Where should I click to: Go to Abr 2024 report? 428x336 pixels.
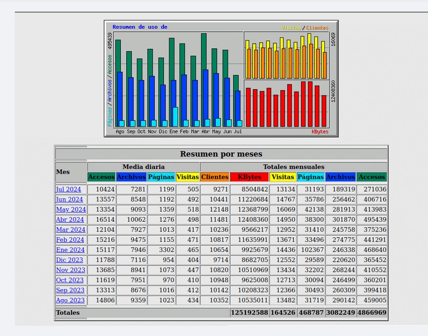70,220
